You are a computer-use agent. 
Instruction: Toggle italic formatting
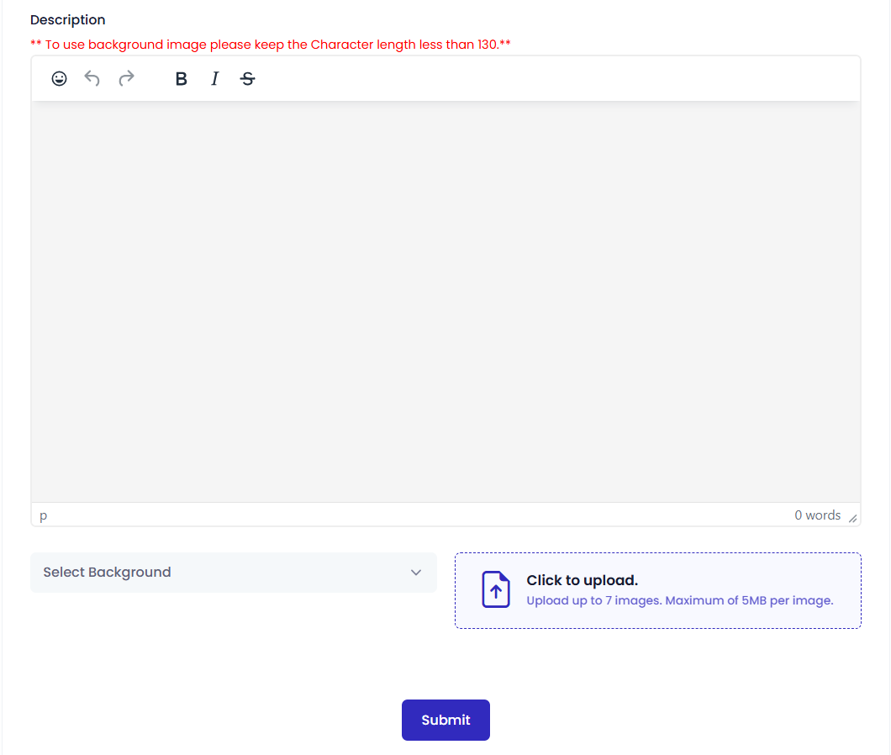[x=214, y=79]
